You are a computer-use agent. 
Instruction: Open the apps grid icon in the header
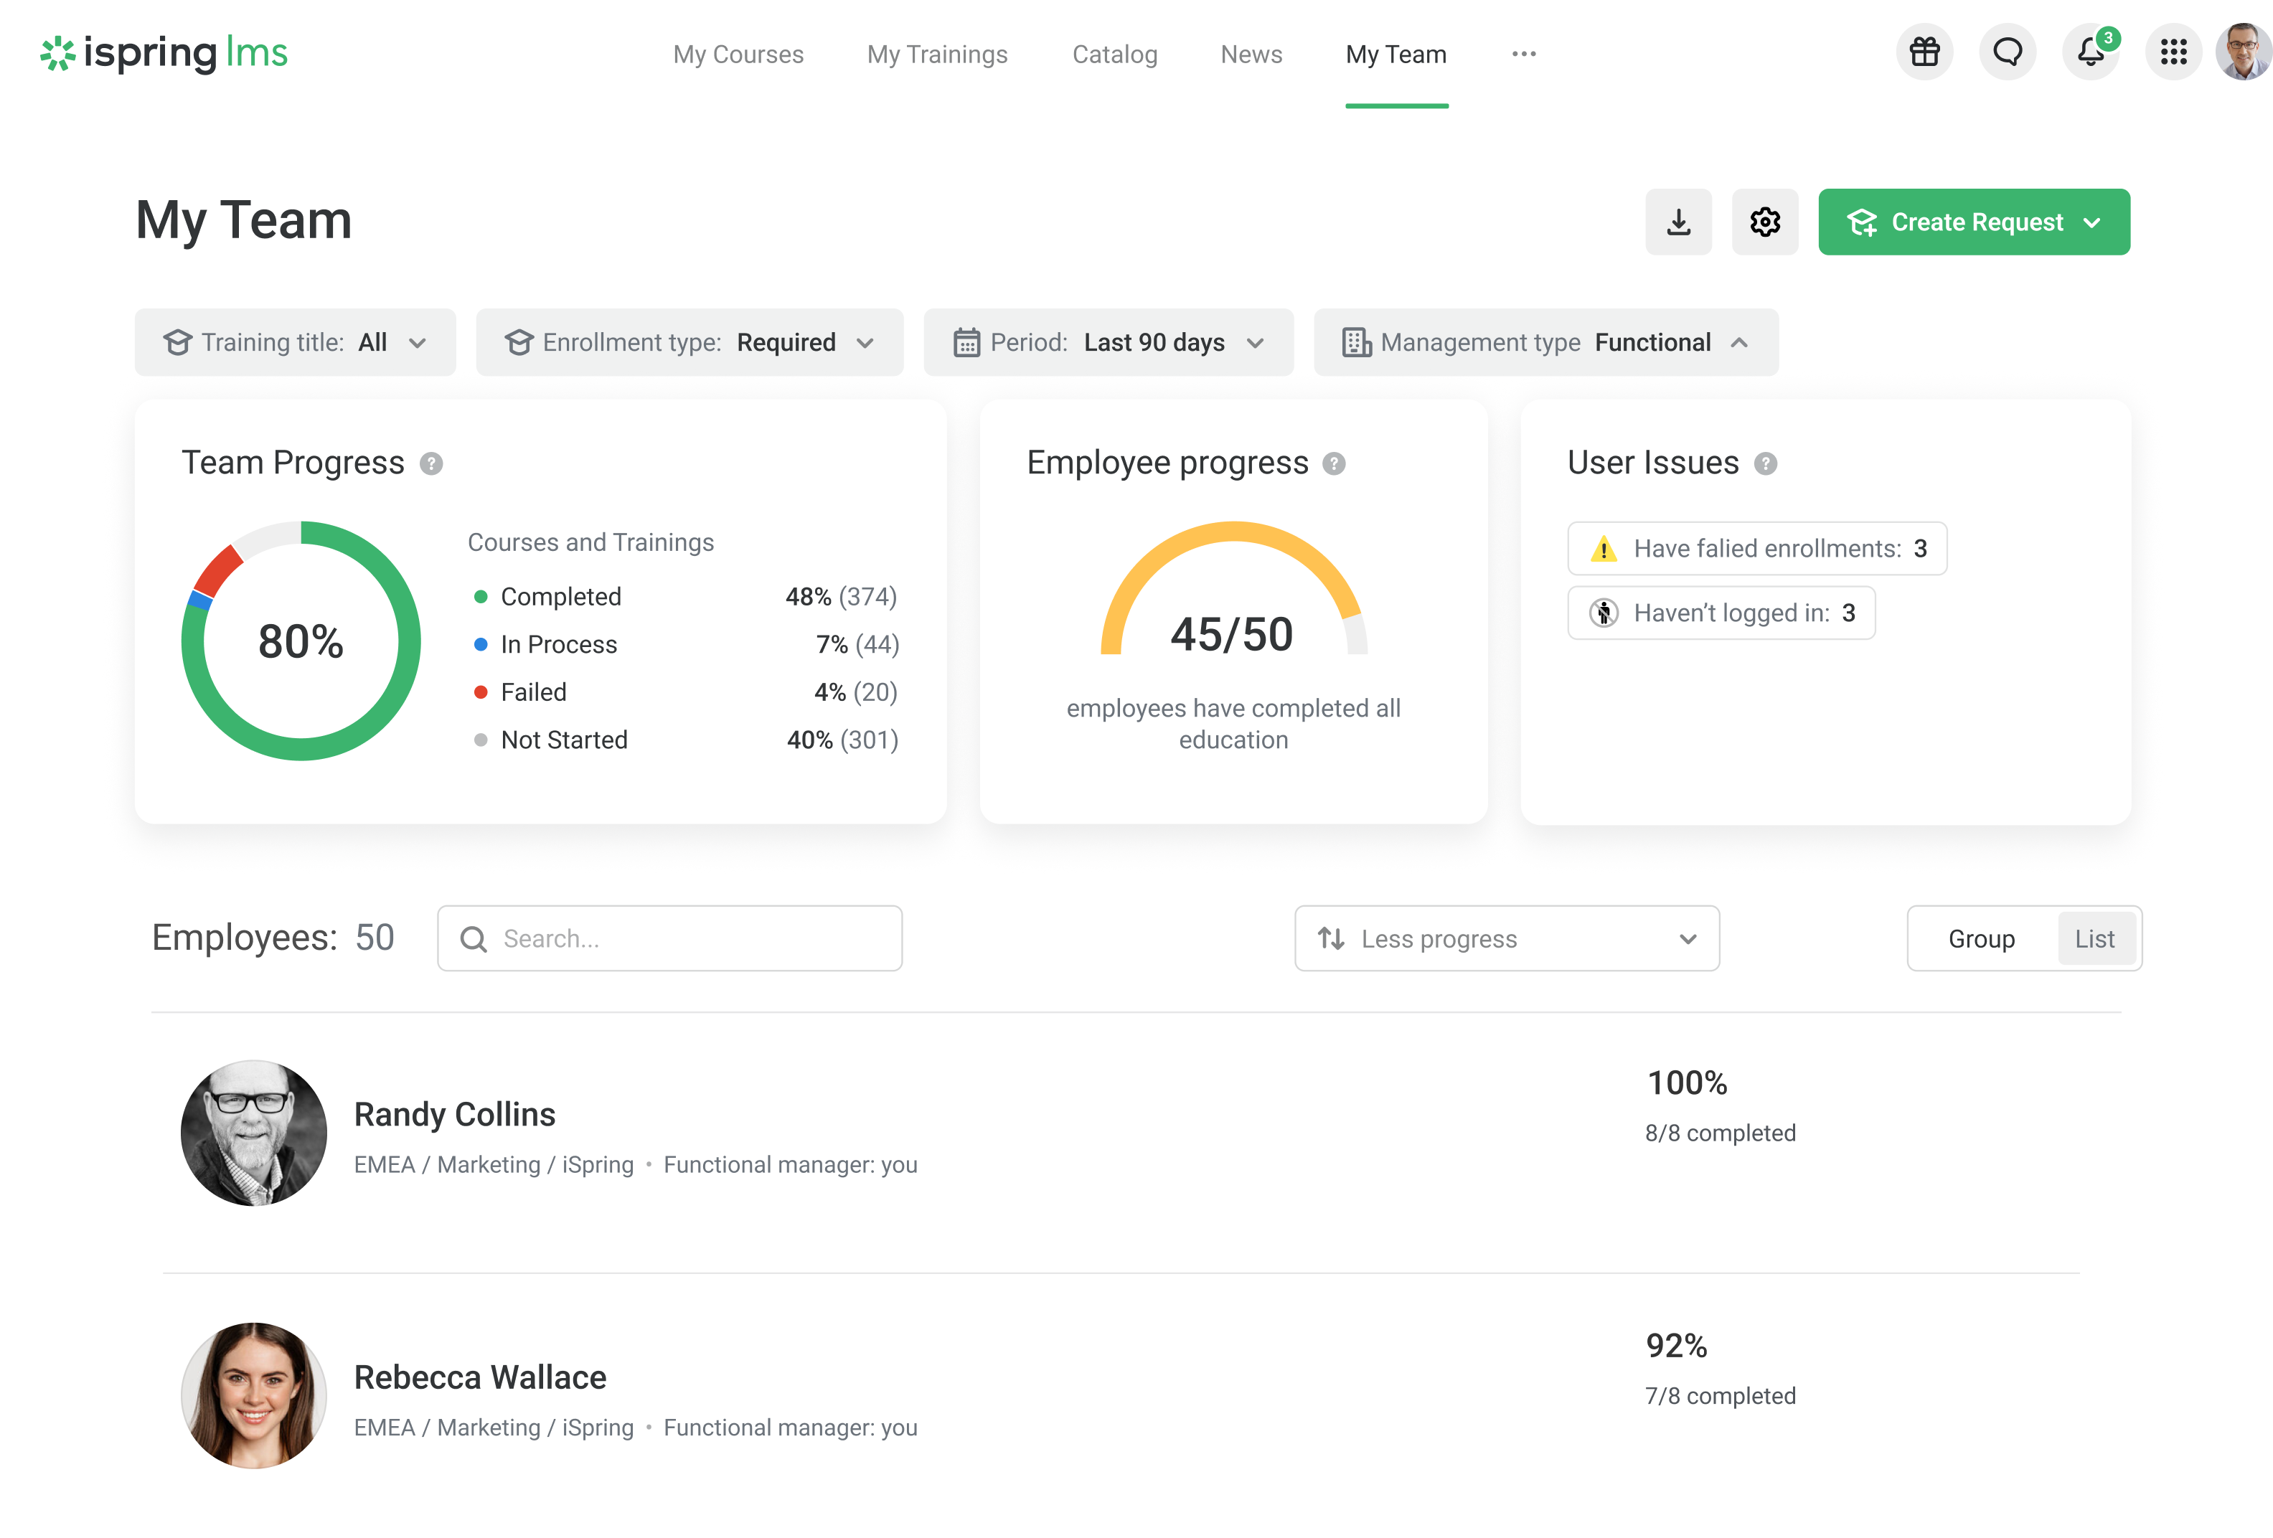click(x=2173, y=53)
